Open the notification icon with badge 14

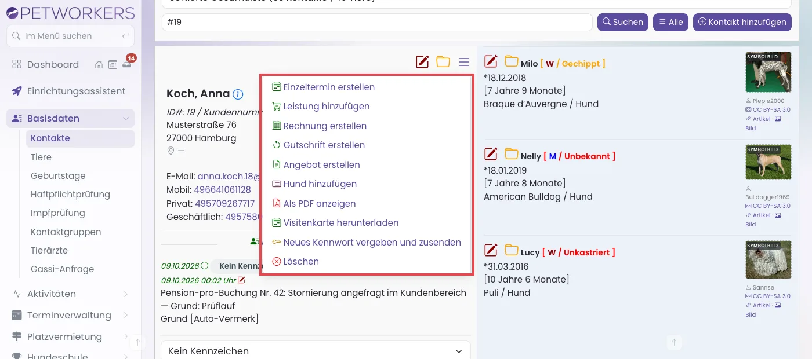click(x=128, y=64)
